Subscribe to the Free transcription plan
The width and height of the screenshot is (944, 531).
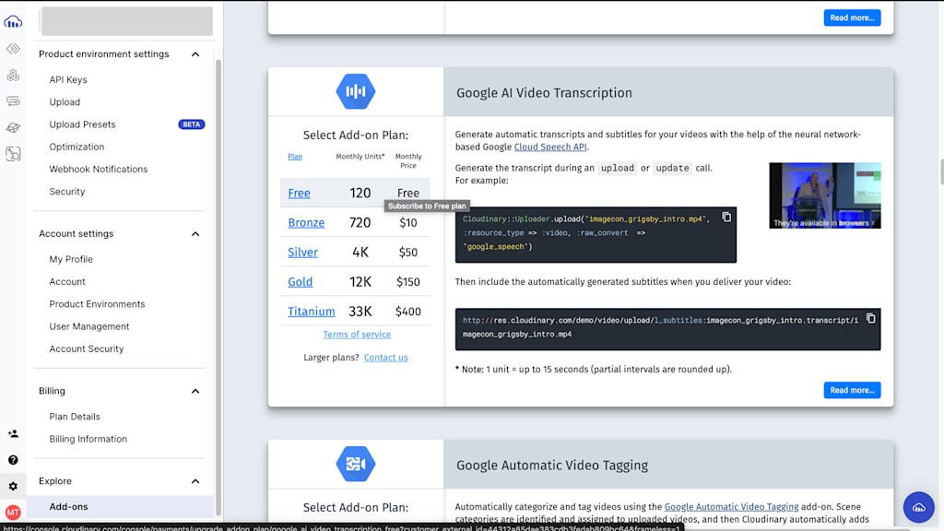pyautogui.click(x=300, y=194)
